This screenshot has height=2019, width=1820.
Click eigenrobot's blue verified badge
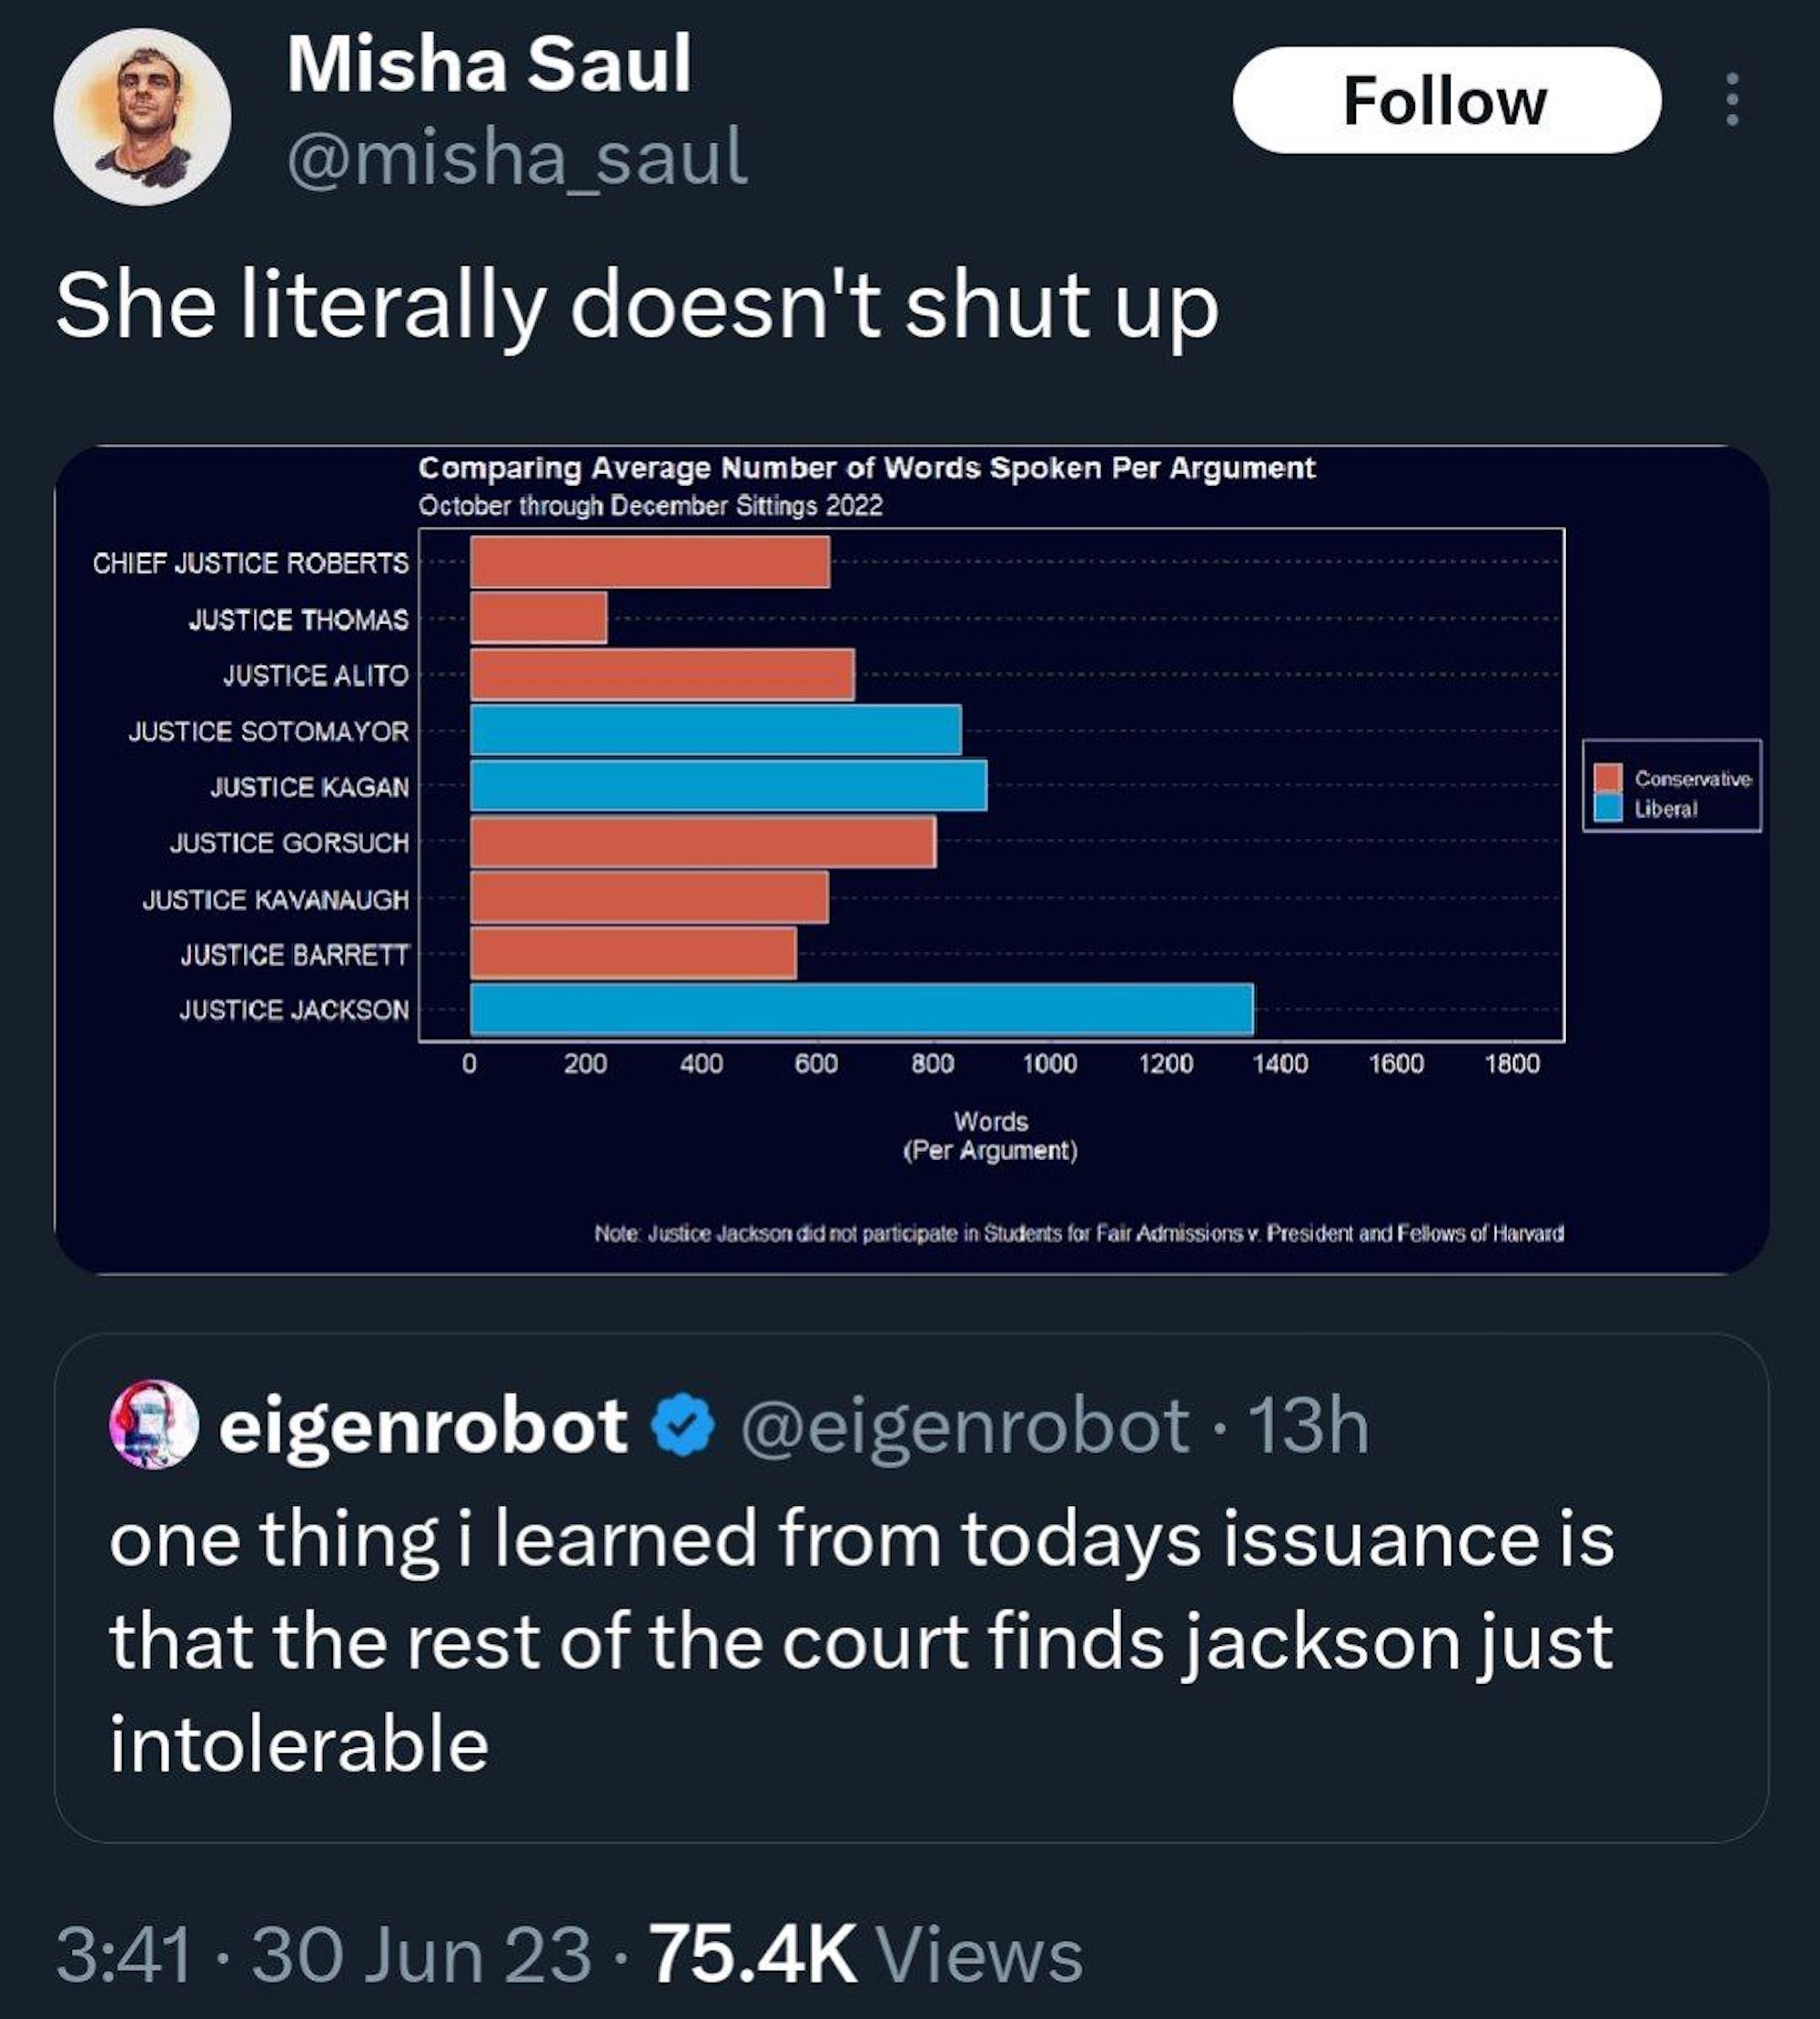pos(682,1426)
